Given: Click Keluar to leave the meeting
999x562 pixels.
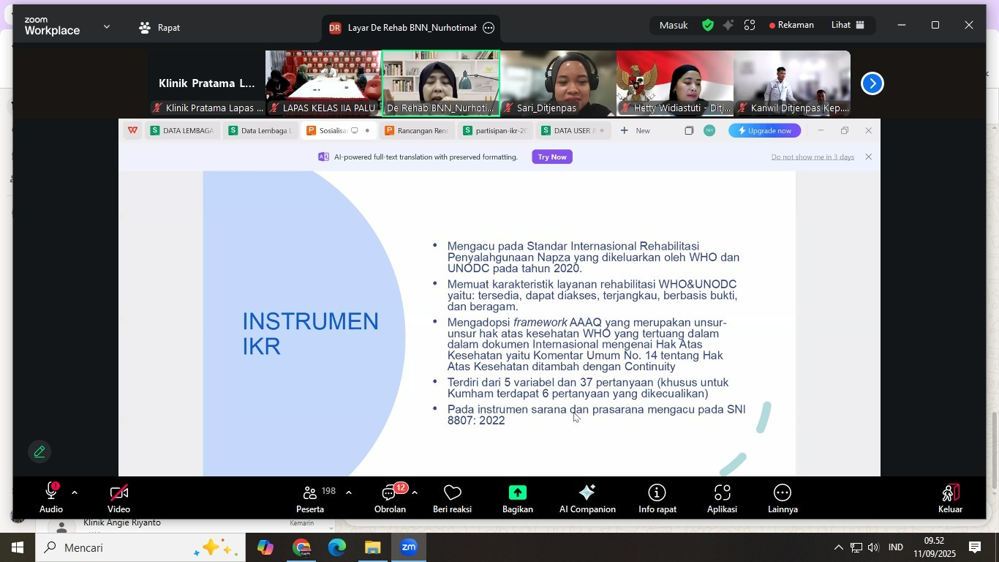Looking at the screenshot, I should pos(951,498).
